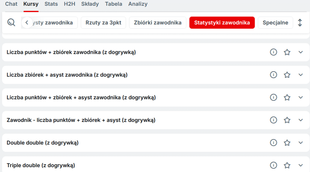Open the H2H tab
The height and width of the screenshot is (172, 310).
(70, 4)
